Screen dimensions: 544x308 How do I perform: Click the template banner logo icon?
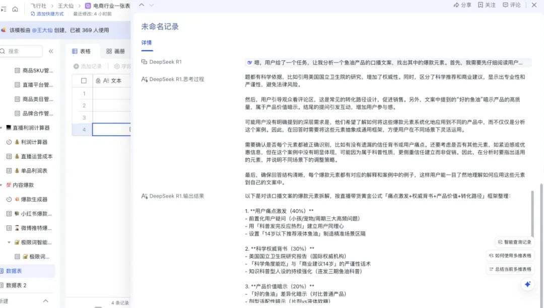[3, 30]
